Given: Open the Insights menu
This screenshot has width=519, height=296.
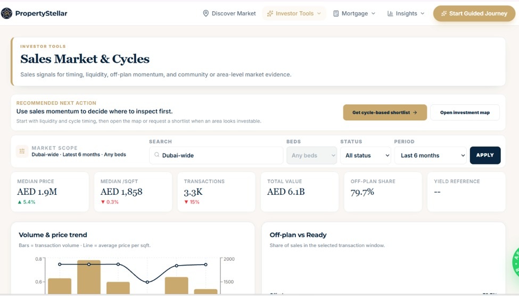Looking at the screenshot, I should [x=406, y=13].
